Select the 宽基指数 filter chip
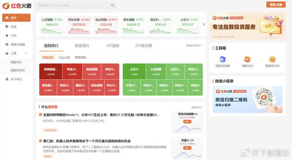 [48, 57]
